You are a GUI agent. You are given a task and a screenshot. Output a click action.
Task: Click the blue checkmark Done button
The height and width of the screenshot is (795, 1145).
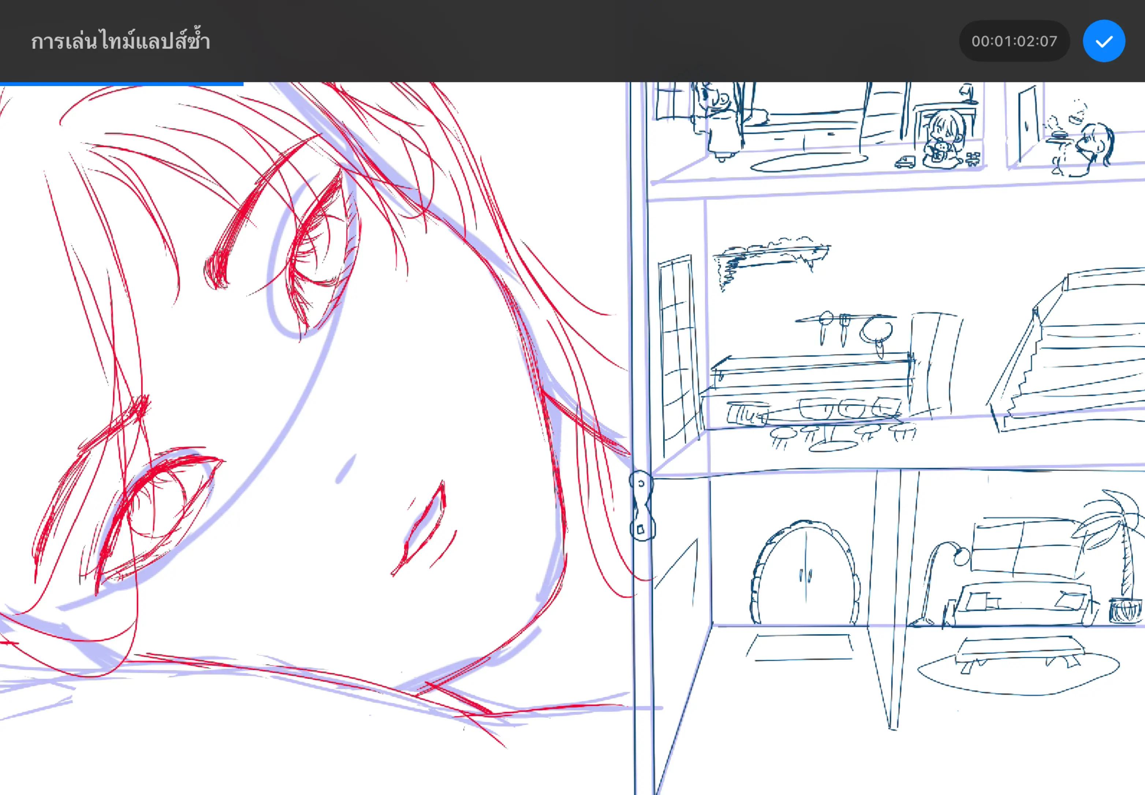point(1104,41)
